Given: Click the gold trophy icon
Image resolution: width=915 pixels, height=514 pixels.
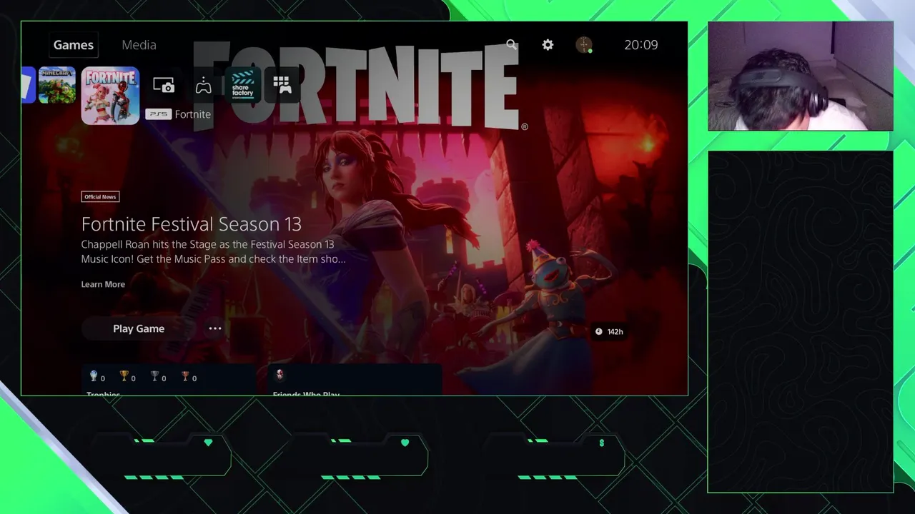Looking at the screenshot, I should coord(124,376).
